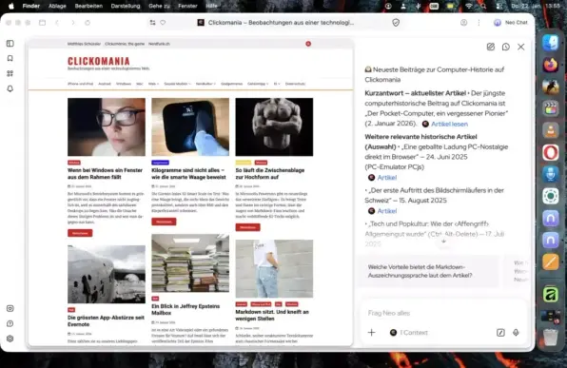Open VLC from the Dock

tap(551, 130)
